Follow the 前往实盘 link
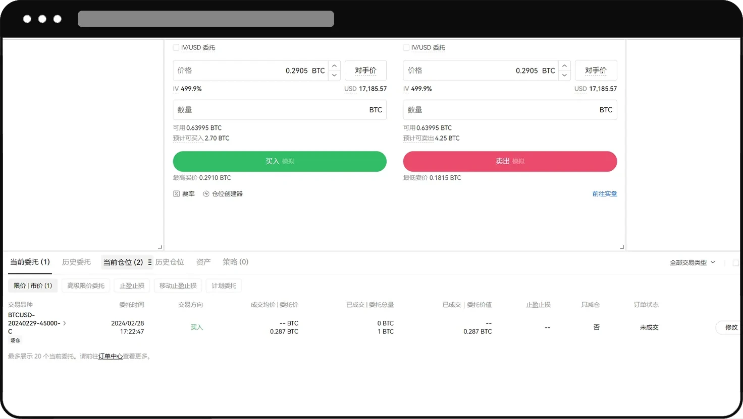 coord(604,193)
